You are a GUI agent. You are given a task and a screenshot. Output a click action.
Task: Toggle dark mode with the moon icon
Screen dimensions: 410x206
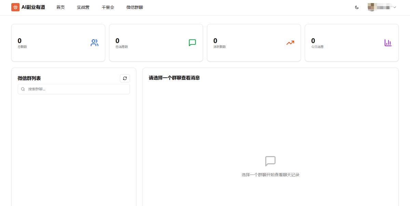tap(357, 7)
